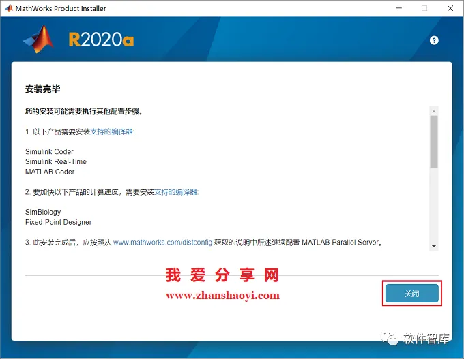The width and height of the screenshot is (464, 359).
Task: Minimize the MathWorks Product Installer window
Action: (399, 8)
